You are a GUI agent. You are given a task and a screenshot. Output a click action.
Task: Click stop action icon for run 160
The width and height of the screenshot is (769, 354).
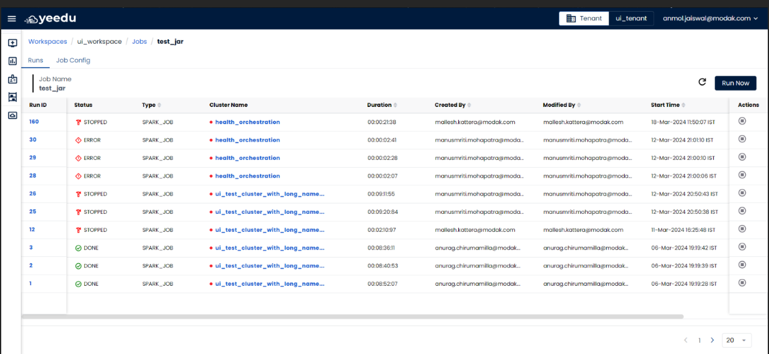(742, 121)
